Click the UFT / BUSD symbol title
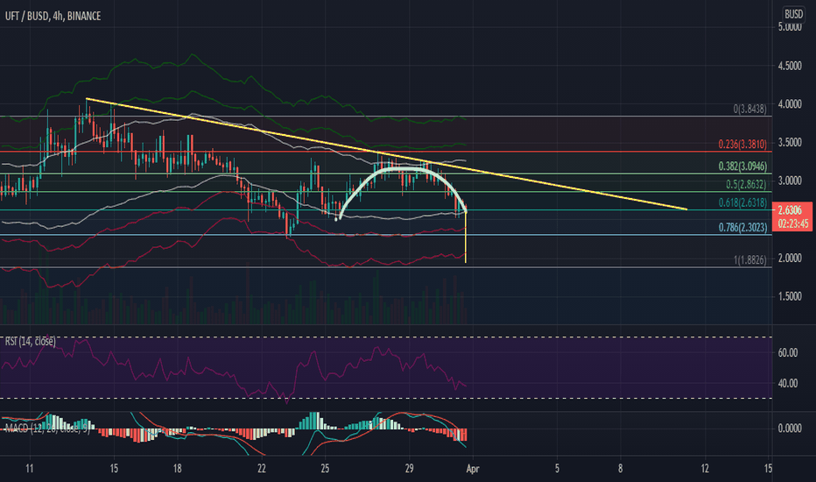The width and height of the screenshot is (816, 482). pyautogui.click(x=53, y=16)
